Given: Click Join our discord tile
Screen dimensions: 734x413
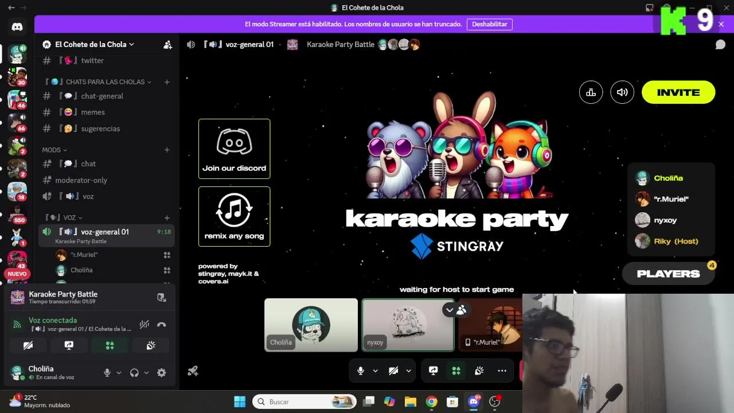Looking at the screenshot, I should (x=234, y=149).
